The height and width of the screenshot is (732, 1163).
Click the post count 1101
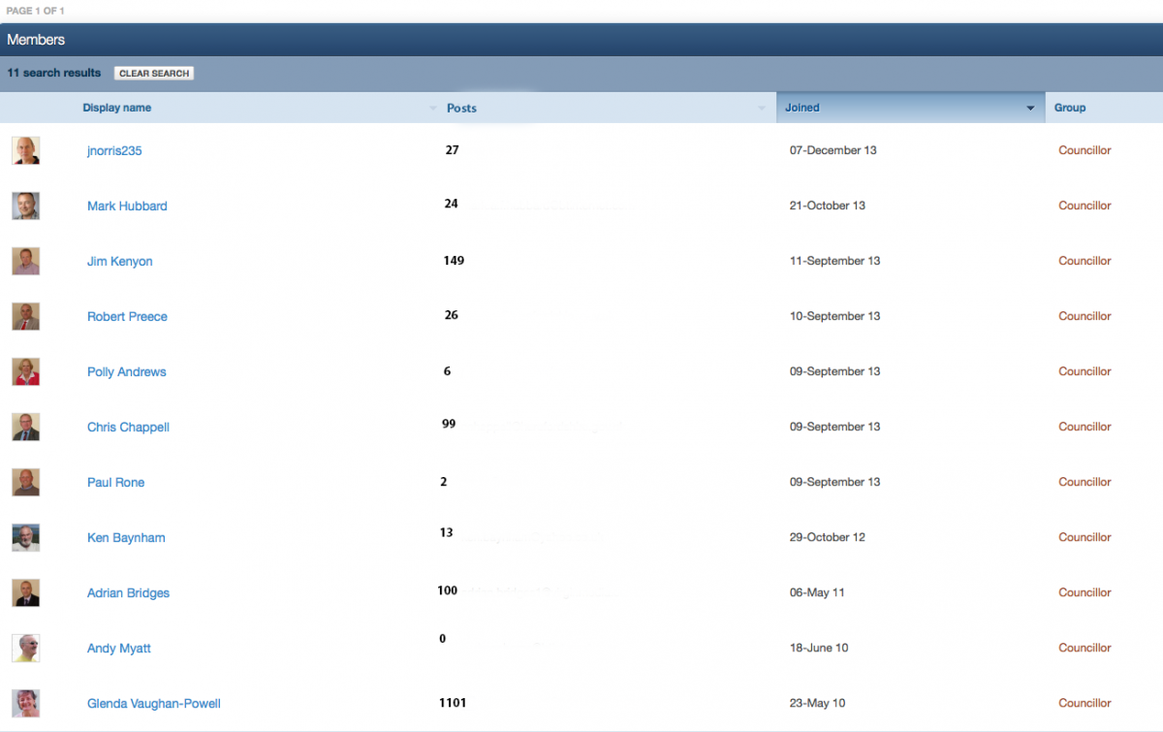[x=453, y=703]
